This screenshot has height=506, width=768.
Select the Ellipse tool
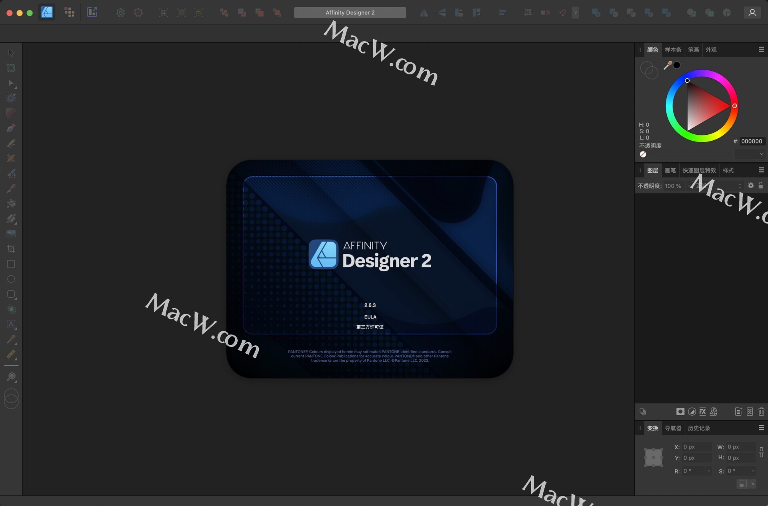[x=11, y=279]
